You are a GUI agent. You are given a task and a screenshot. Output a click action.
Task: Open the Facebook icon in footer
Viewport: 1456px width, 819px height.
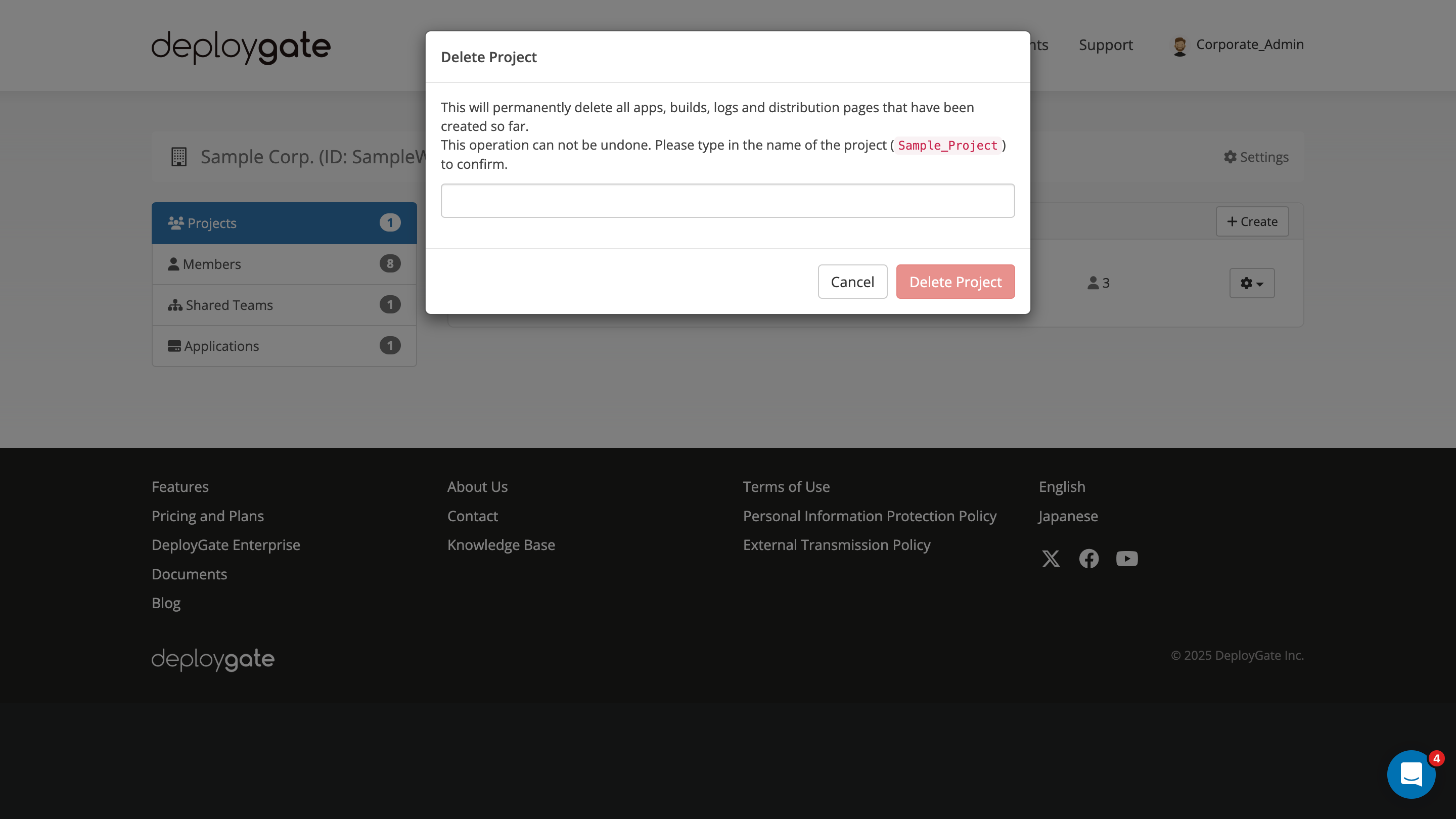click(x=1089, y=559)
